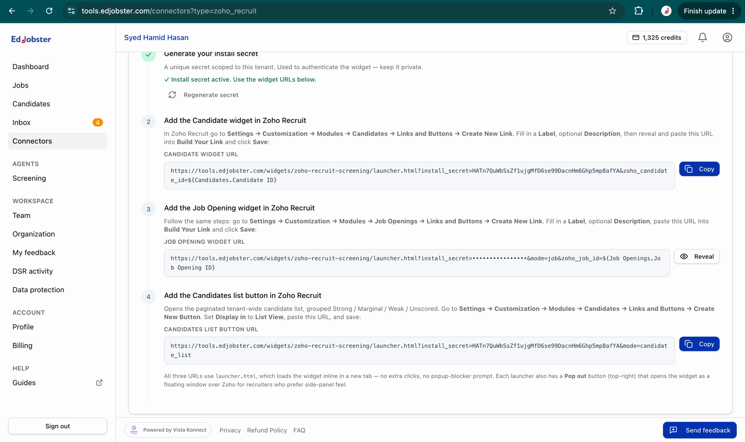The width and height of the screenshot is (745, 442).
Task: Go back with the browser back arrow
Action: click(12, 11)
